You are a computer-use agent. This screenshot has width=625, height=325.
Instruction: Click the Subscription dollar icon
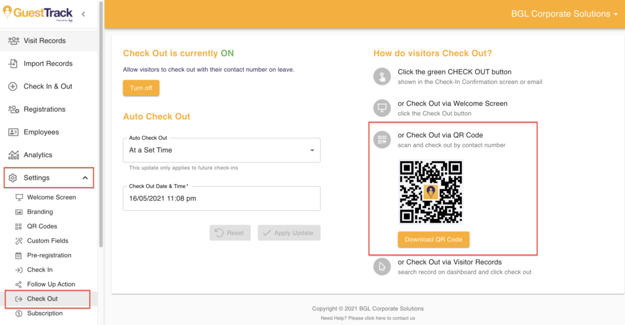(x=19, y=313)
